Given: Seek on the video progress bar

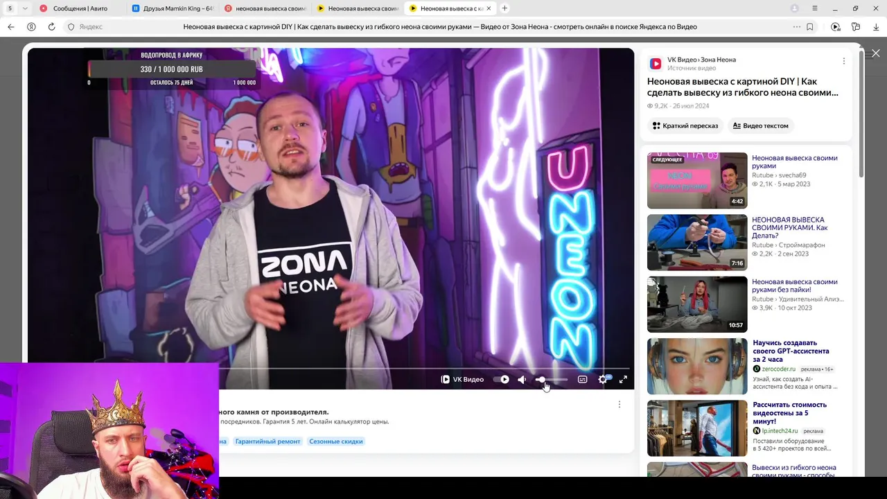Looking at the screenshot, I should point(424,368).
